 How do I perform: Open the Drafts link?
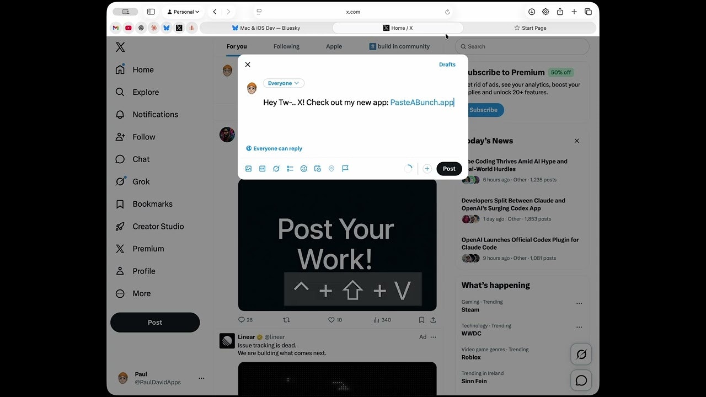(447, 65)
